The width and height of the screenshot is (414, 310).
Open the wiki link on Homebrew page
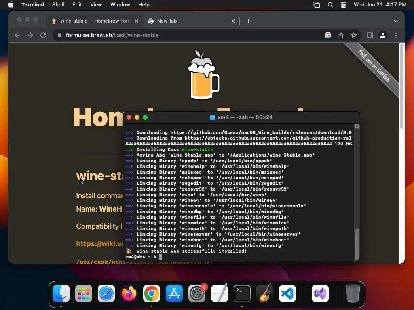pos(99,243)
